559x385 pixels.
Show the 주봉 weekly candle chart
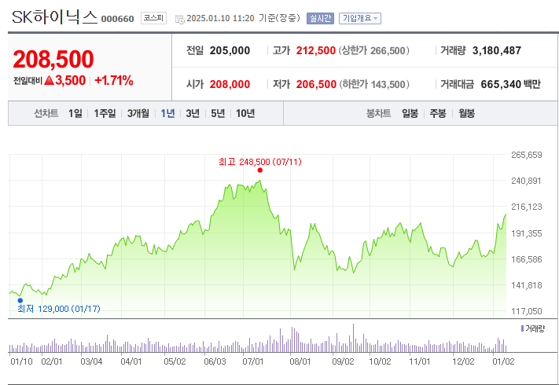pyautogui.click(x=438, y=113)
